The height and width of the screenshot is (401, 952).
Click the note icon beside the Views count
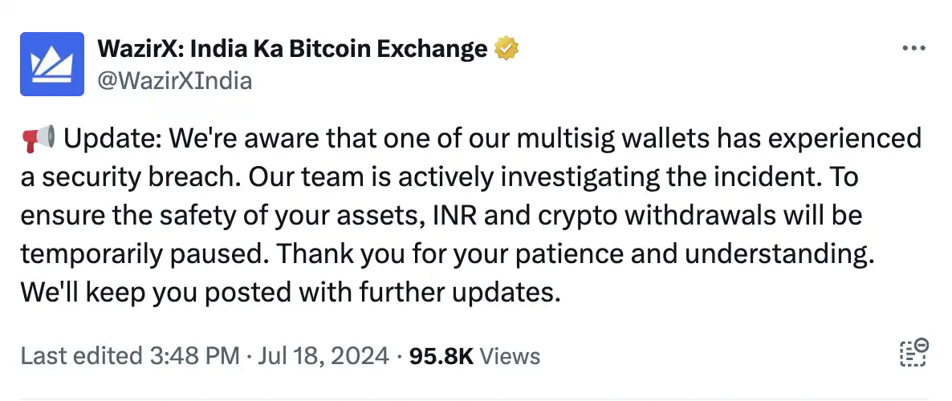pyautogui.click(x=913, y=353)
